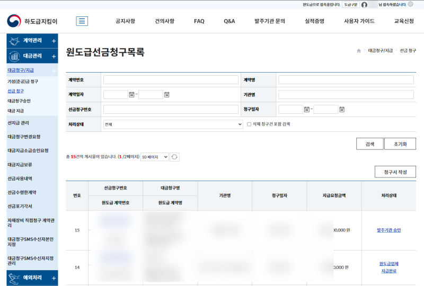Screen dimensions: 424x286
Task: Check 삭제 청구건 포함 검색 checkbox
Action: [x=249, y=124]
